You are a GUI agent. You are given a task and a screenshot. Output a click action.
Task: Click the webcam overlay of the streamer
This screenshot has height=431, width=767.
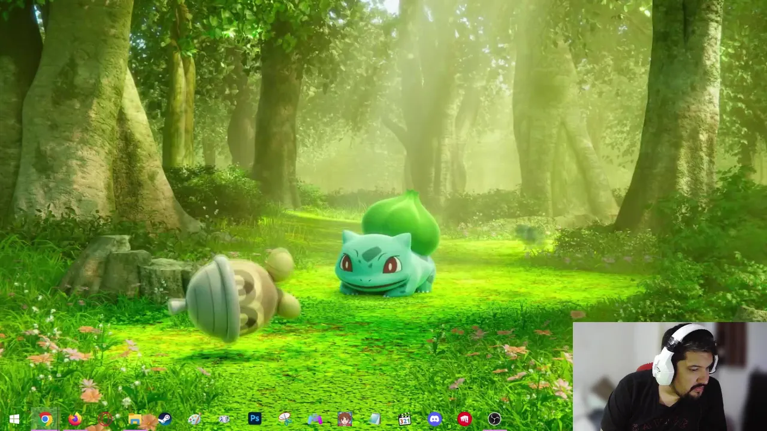pyautogui.click(x=670, y=377)
